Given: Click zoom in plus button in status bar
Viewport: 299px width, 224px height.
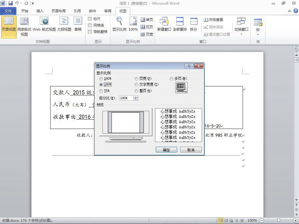Looking at the screenshot, I should point(295,220).
